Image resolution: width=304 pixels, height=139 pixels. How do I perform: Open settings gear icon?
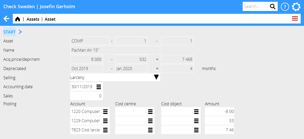296,7
